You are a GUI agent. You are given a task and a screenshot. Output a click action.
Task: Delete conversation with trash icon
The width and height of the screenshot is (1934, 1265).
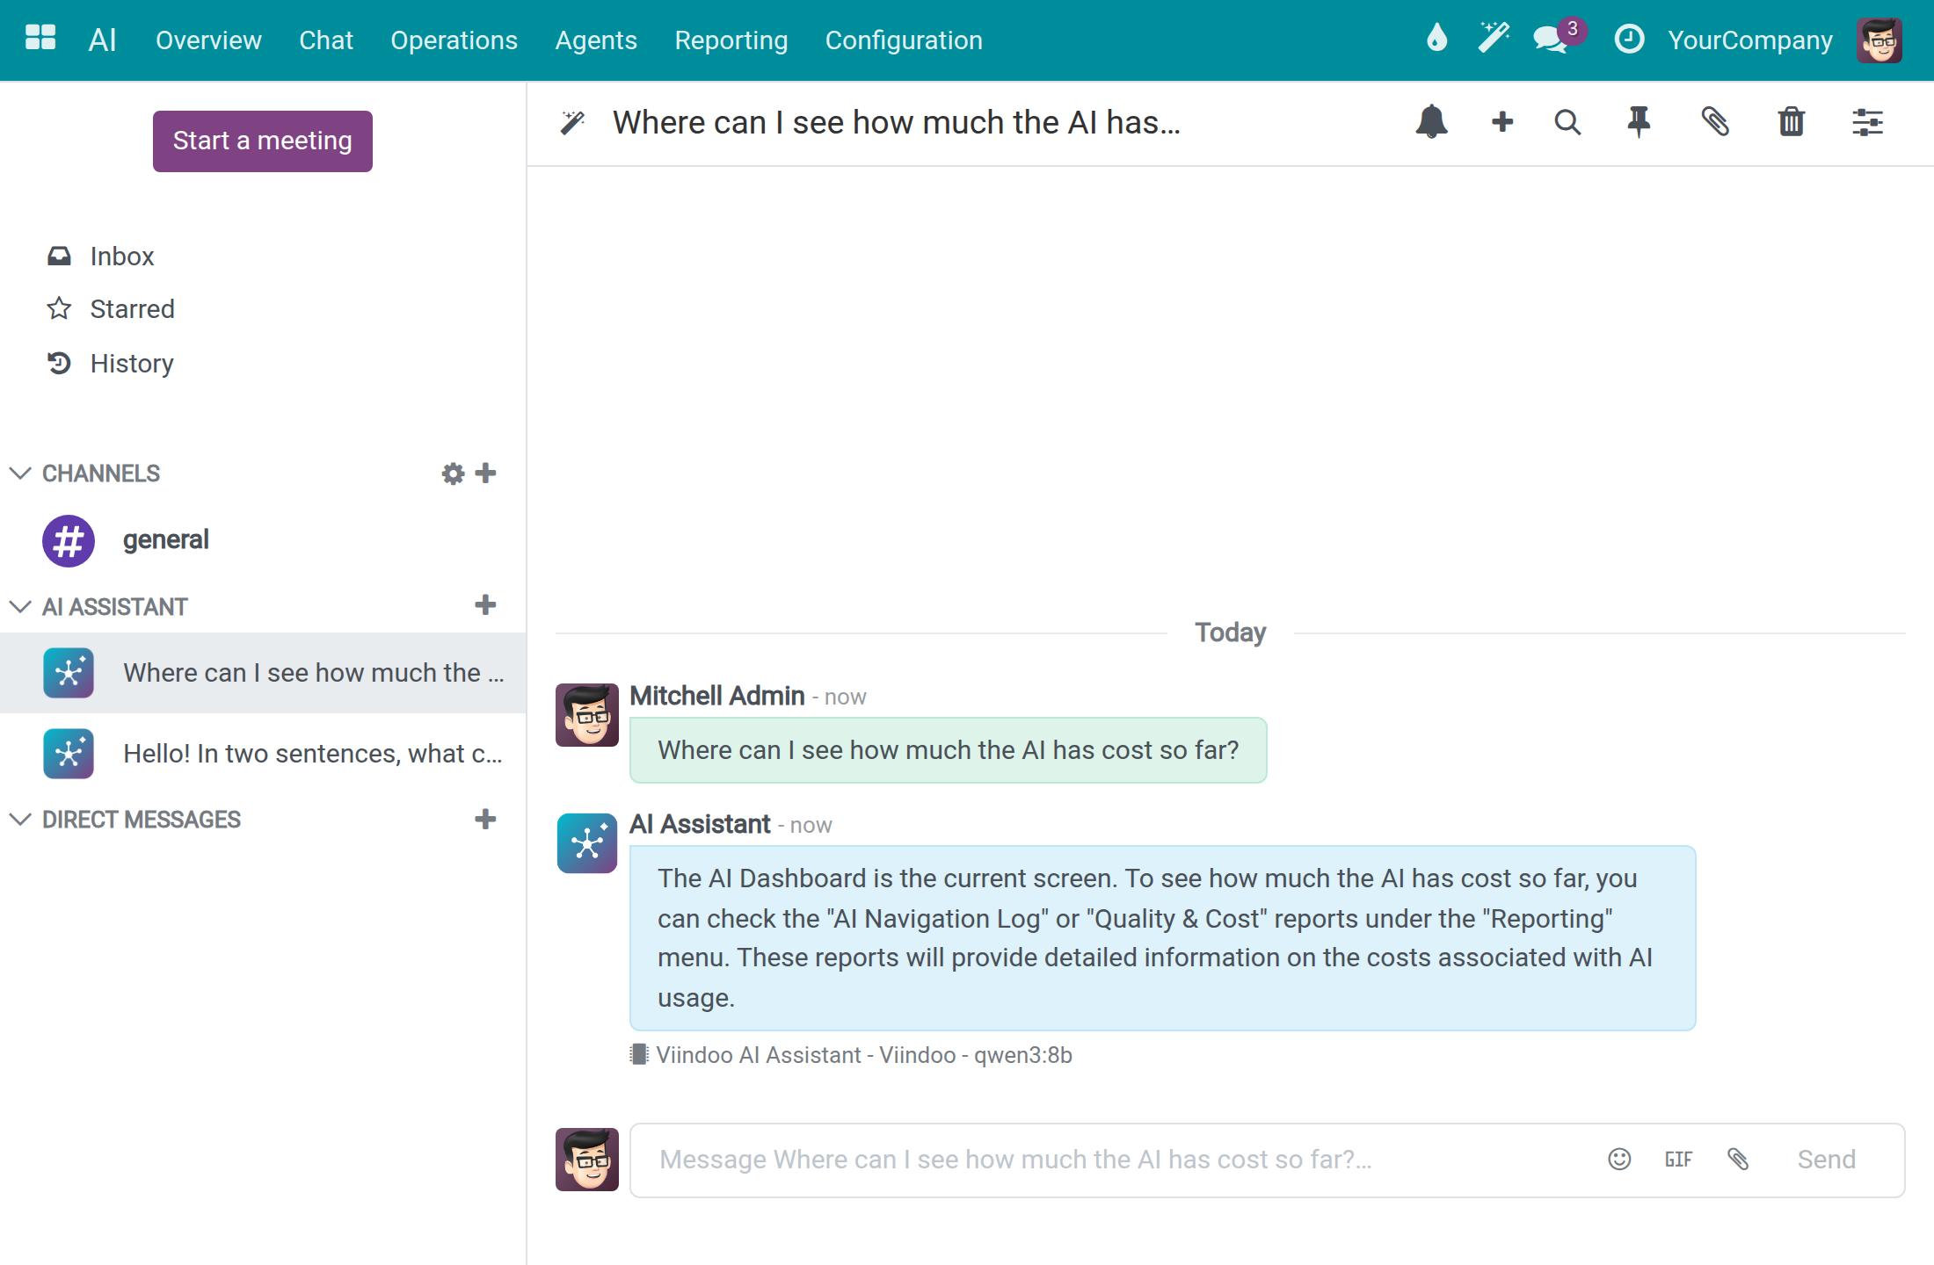pyautogui.click(x=1792, y=122)
